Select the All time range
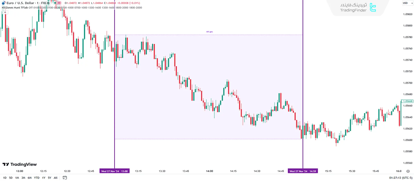 pyautogui.click(x=55, y=178)
